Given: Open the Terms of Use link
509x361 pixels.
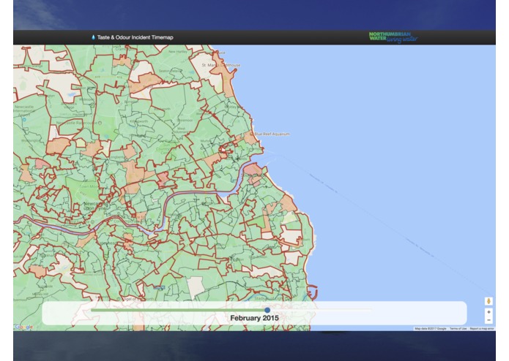Looking at the screenshot, I should (x=458, y=329).
